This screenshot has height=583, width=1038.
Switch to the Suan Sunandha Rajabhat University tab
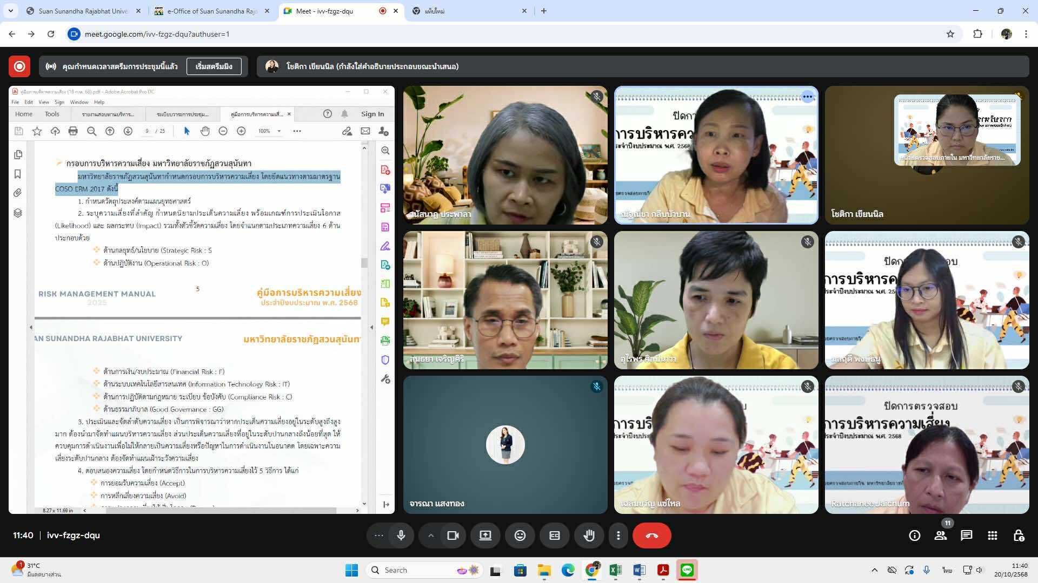coord(83,11)
